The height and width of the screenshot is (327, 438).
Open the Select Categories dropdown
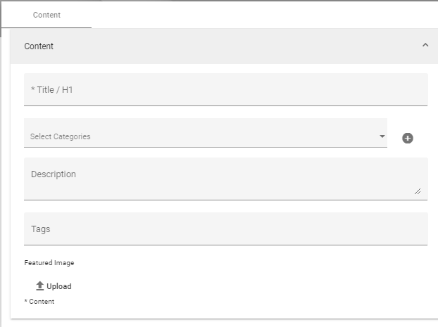click(x=206, y=133)
